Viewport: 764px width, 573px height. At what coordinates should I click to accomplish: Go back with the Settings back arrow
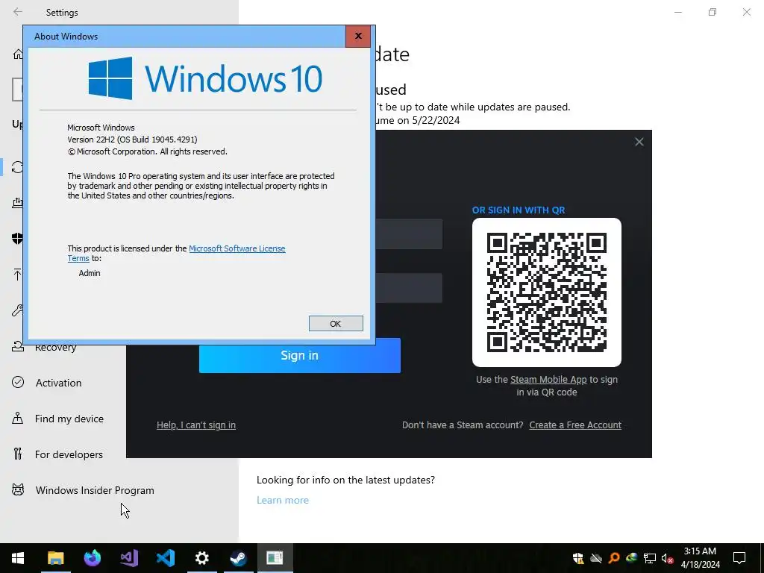(18, 12)
